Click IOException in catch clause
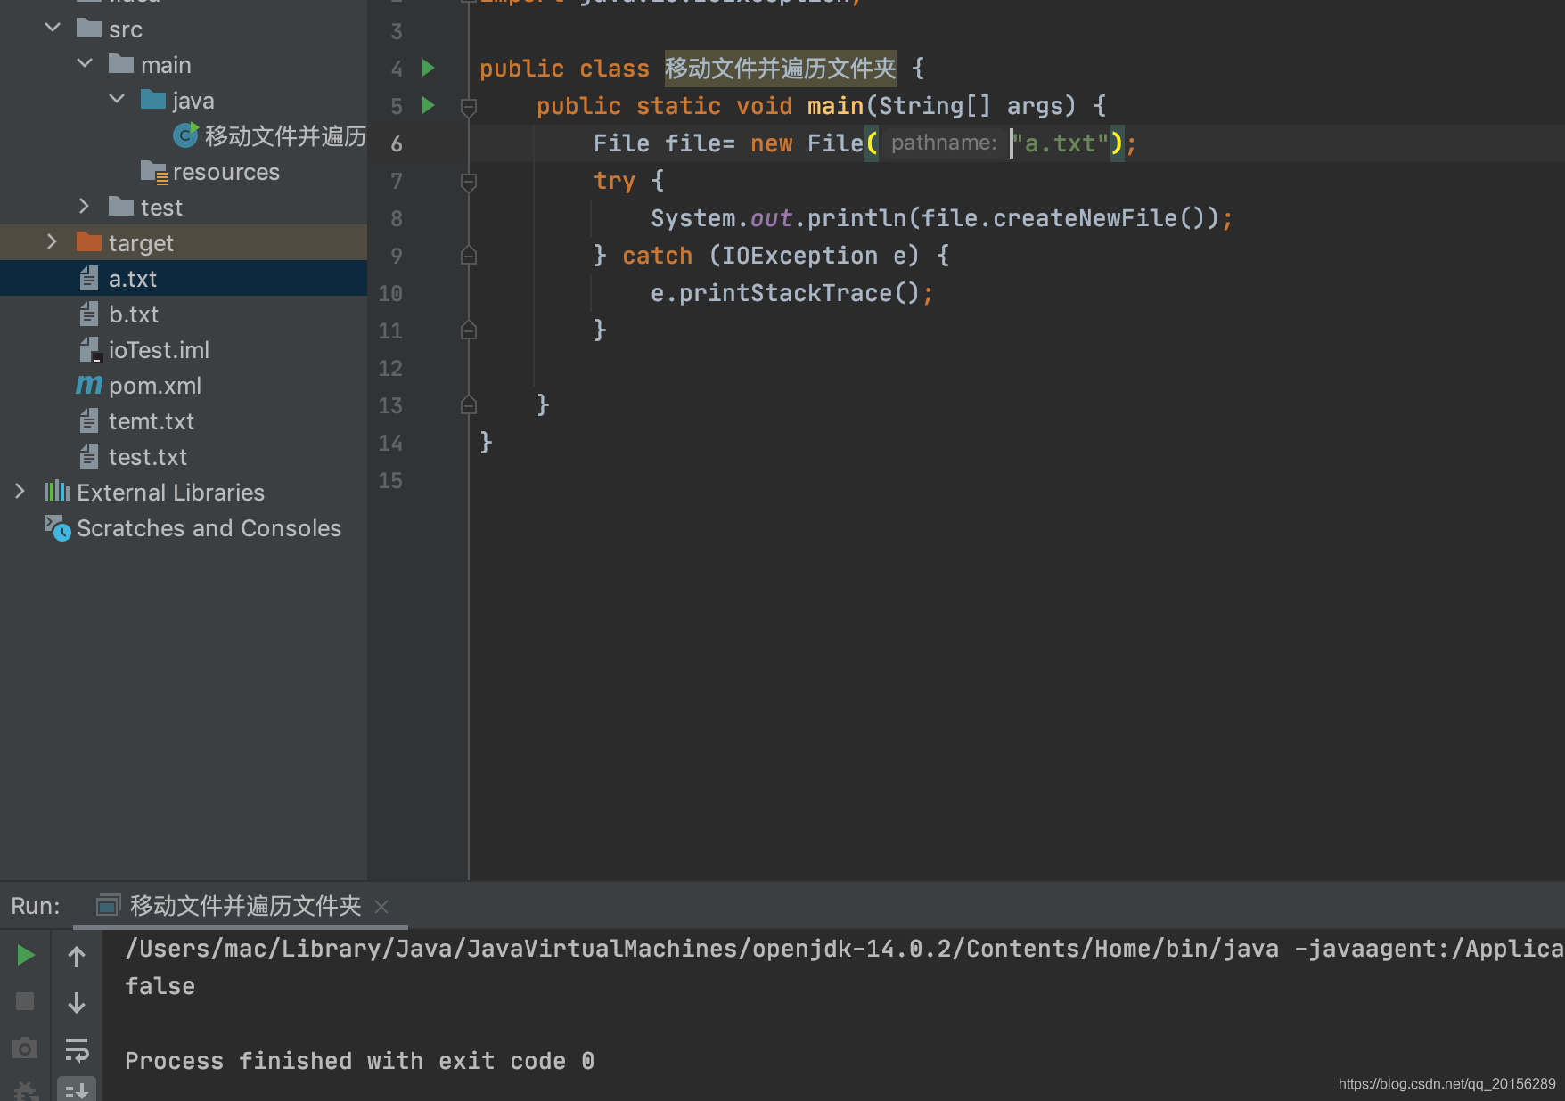1565x1101 pixels. click(799, 256)
